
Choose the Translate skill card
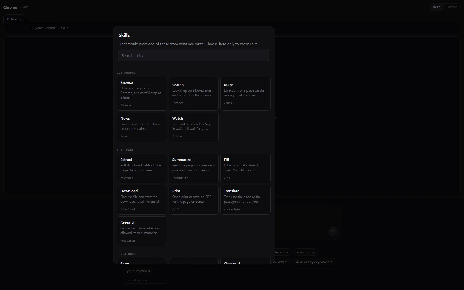[x=245, y=200]
